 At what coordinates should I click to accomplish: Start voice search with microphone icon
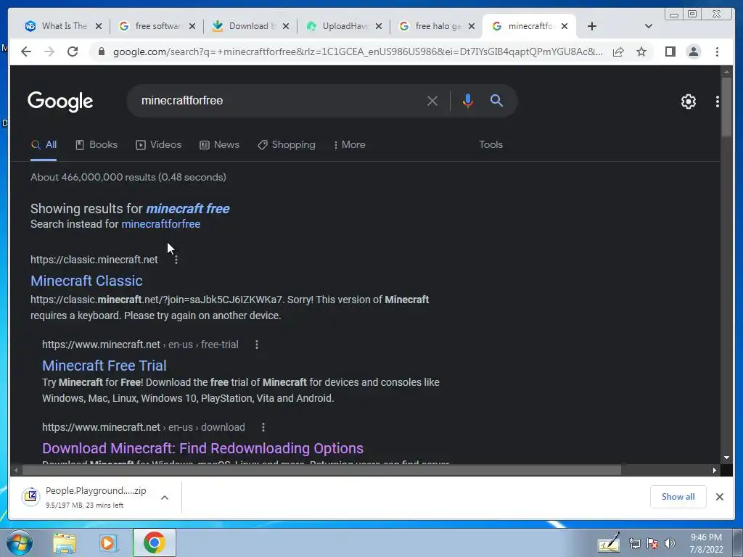(x=468, y=101)
